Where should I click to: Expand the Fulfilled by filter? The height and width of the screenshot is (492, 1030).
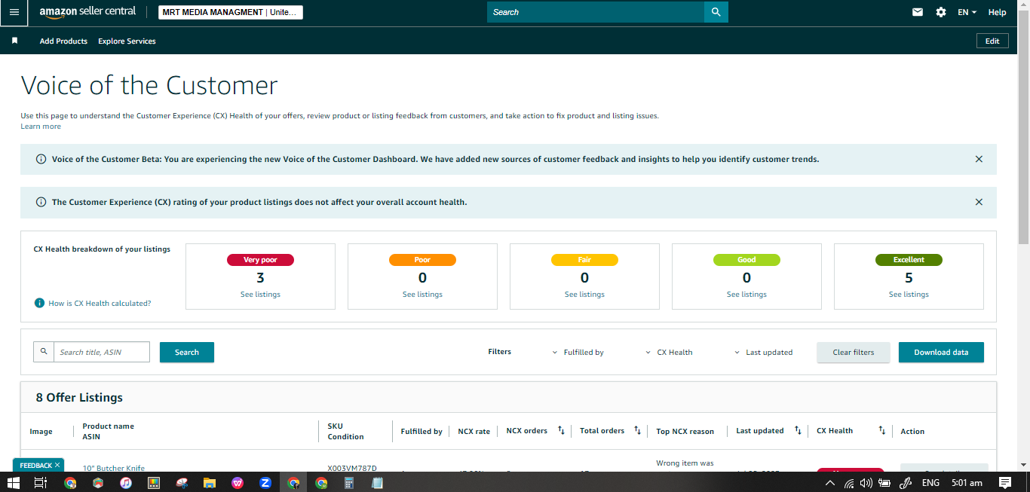click(x=578, y=352)
